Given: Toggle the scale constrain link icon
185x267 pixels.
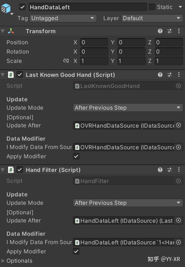Looking at the screenshot, I should (66, 61).
